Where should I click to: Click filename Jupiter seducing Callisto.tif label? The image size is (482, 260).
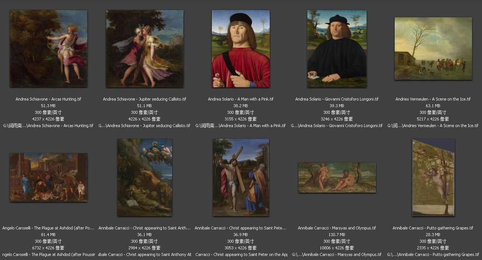point(145,99)
